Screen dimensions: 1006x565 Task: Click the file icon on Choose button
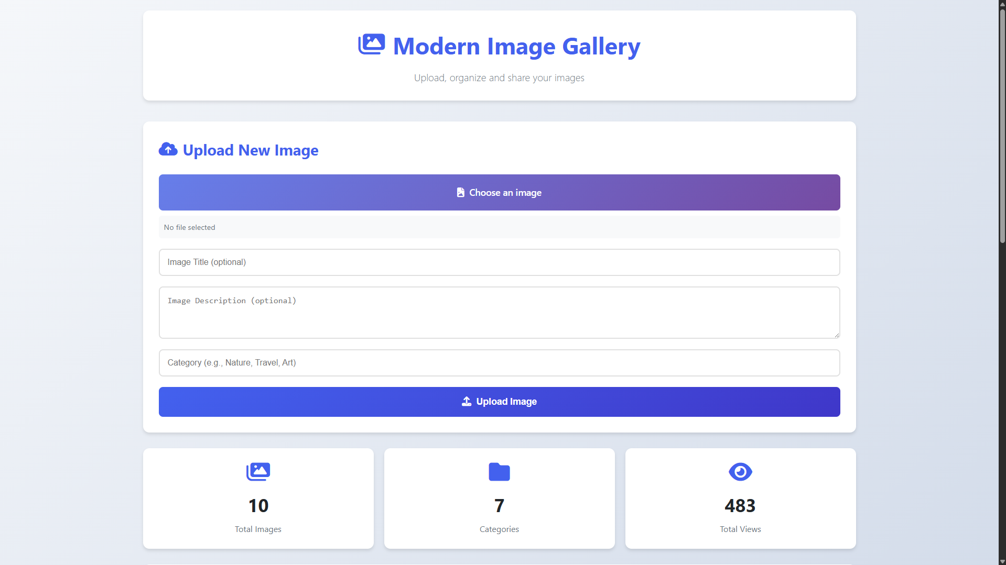coord(460,193)
